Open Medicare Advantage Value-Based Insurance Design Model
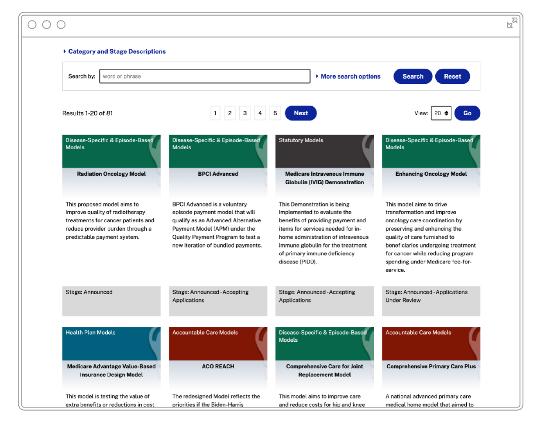Image resolution: width=544 pixels, height=422 pixels. click(111, 371)
